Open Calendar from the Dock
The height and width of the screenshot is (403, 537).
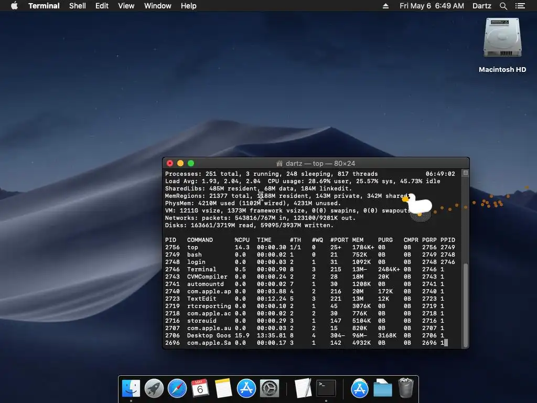[200, 389]
